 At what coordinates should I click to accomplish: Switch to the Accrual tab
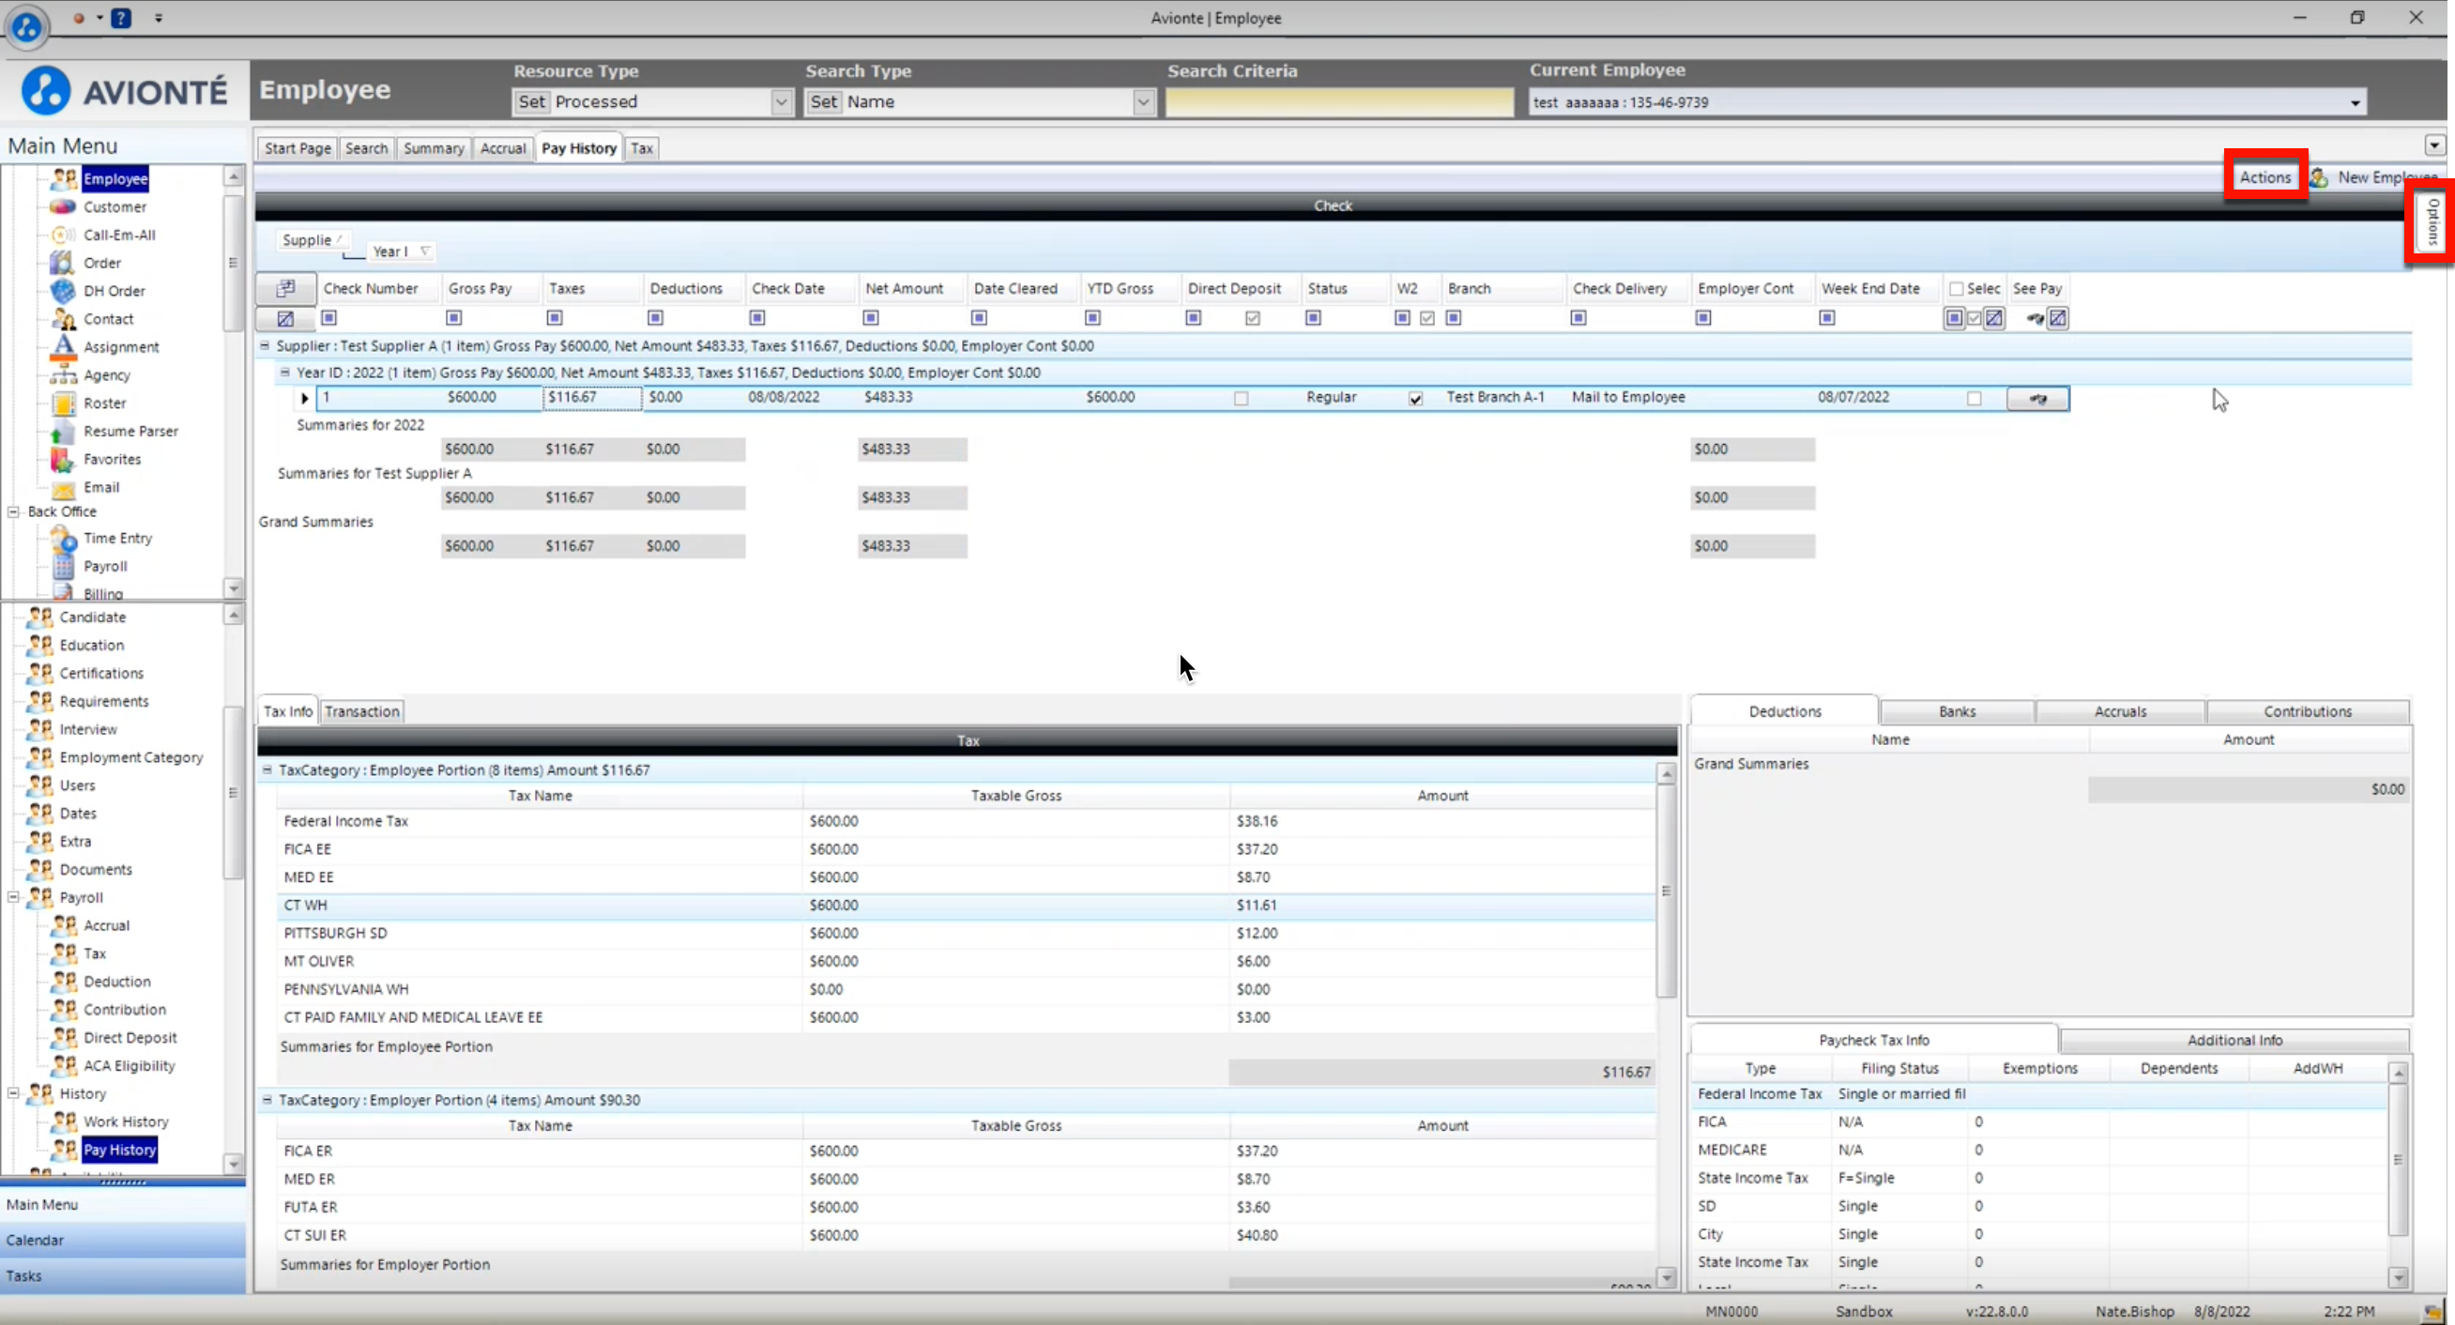[502, 147]
